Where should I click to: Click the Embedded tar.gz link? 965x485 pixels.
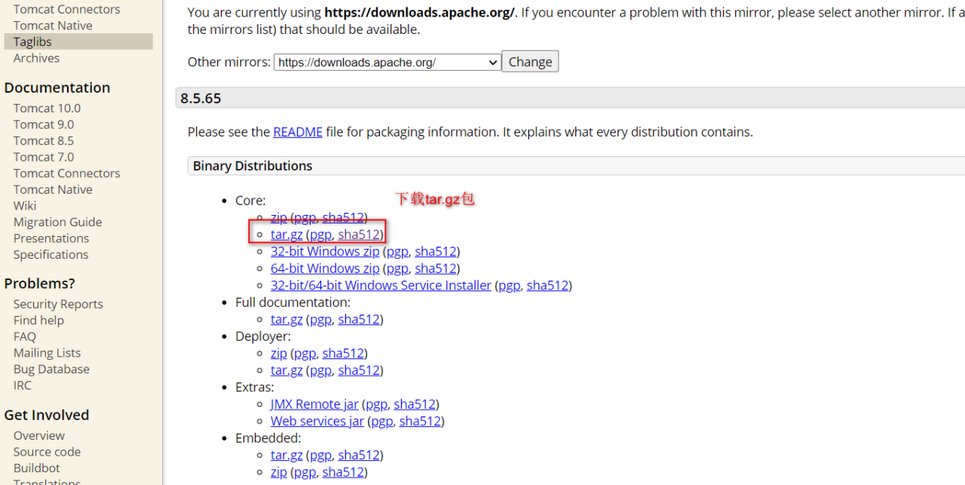(x=286, y=455)
